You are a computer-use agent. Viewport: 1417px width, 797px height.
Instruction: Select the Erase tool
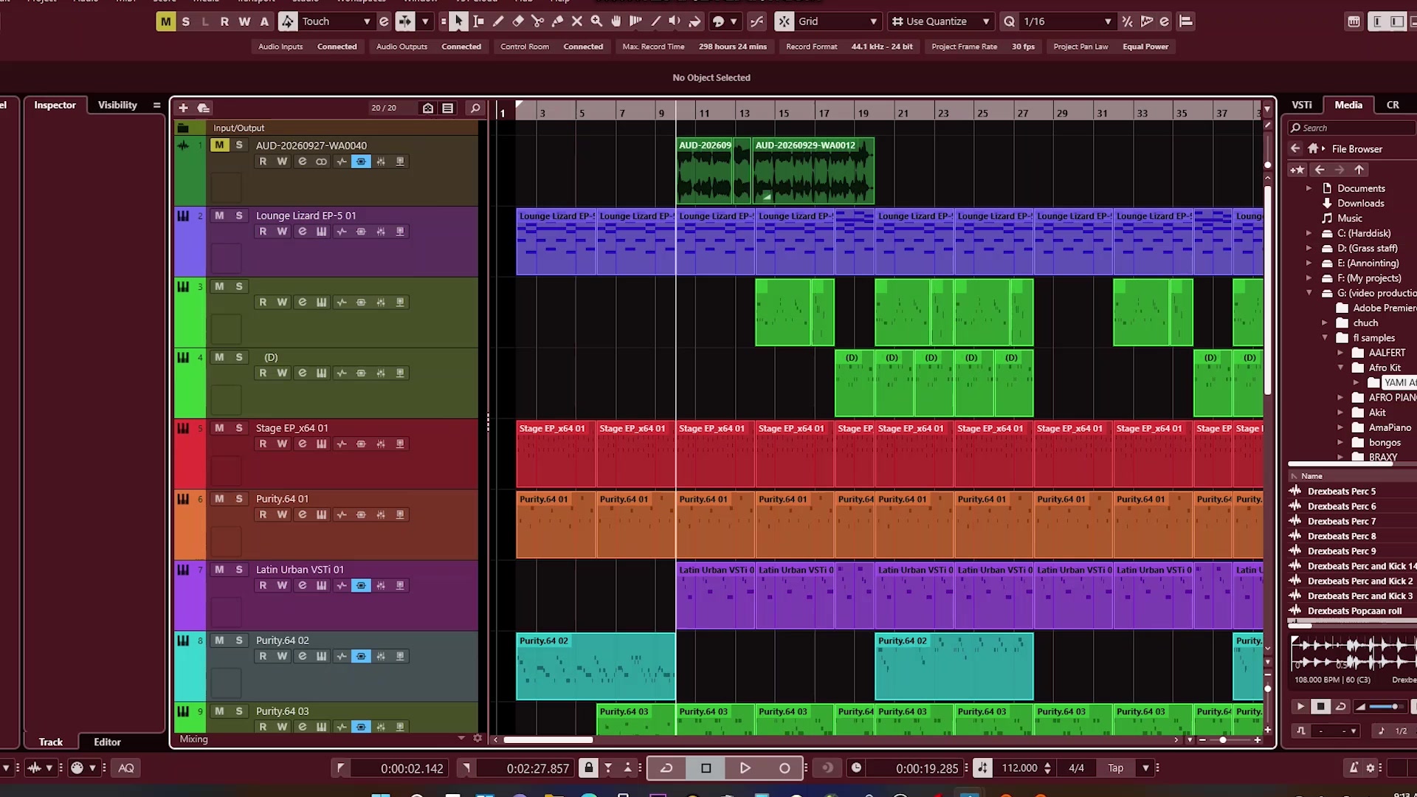518,21
